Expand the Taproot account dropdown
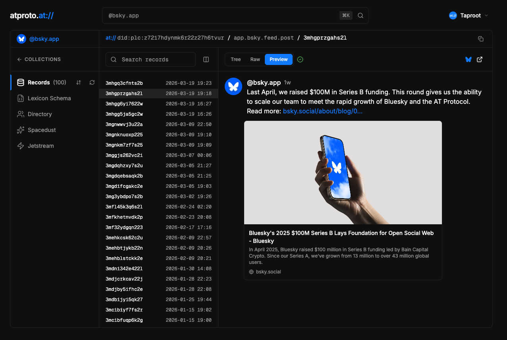 click(468, 15)
